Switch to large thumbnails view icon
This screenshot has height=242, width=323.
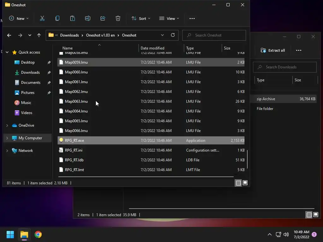245,183
